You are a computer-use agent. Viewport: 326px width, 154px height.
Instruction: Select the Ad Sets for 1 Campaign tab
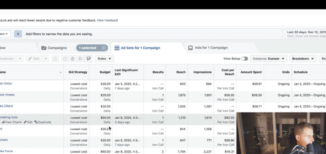point(138,48)
